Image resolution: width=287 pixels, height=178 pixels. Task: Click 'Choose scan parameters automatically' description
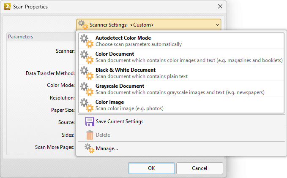[x=139, y=44]
